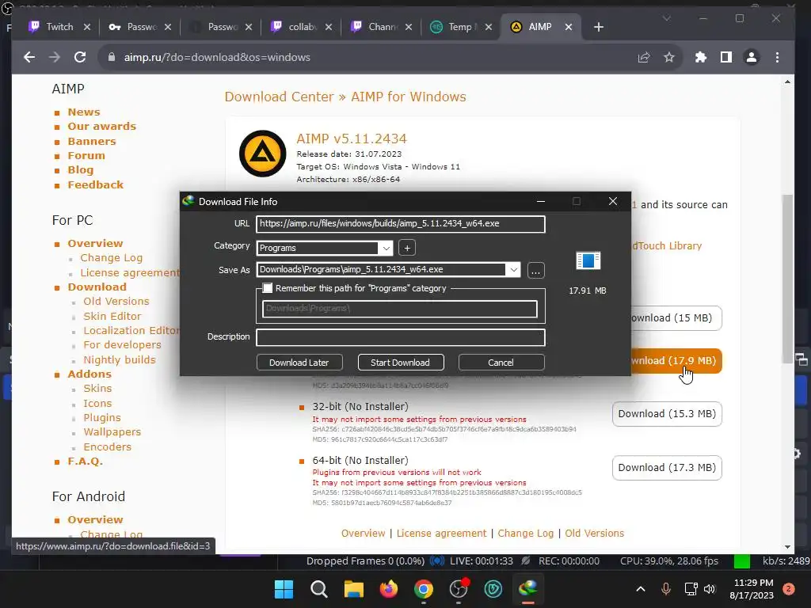Viewport: 811px width, 608px height.
Task: Open the Windows Start menu
Action: (x=284, y=589)
